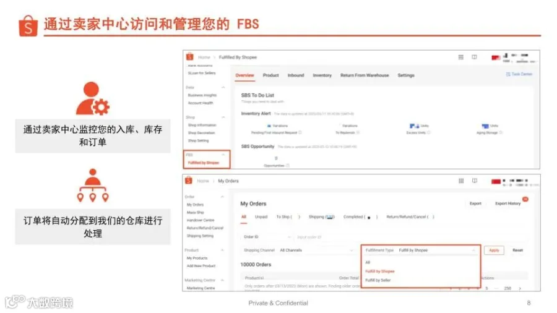Collapse the Product sidebar section
The height and width of the screenshot is (313, 557).
pyautogui.click(x=222, y=250)
